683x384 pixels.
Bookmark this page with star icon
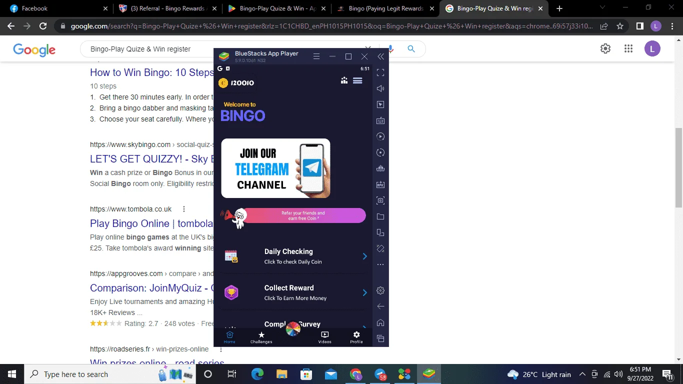click(620, 26)
